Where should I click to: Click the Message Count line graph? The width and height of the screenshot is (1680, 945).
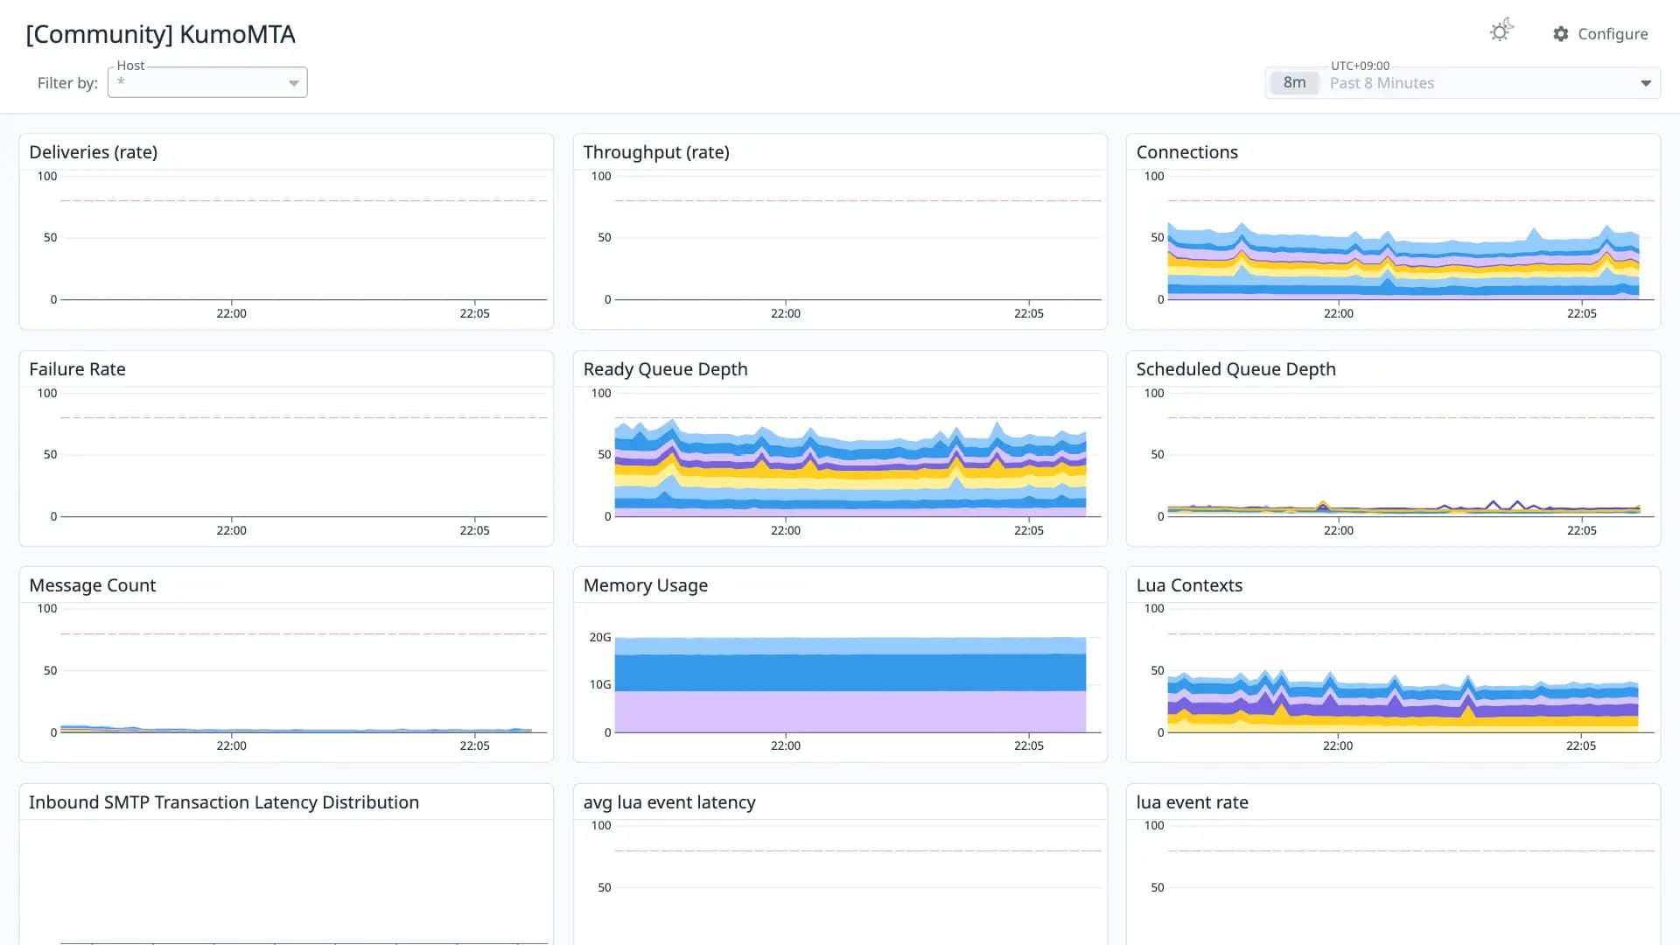pyautogui.click(x=296, y=729)
